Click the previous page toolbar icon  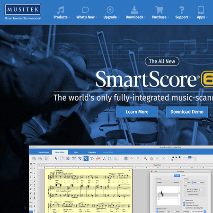pyautogui.click(x=158, y=158)
